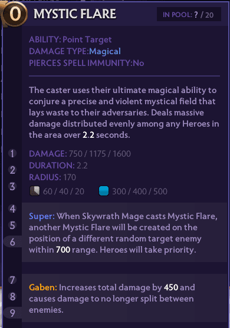230x328 pixels.
Task: Click the Mystic Flare title
Action: coord(75,14)
